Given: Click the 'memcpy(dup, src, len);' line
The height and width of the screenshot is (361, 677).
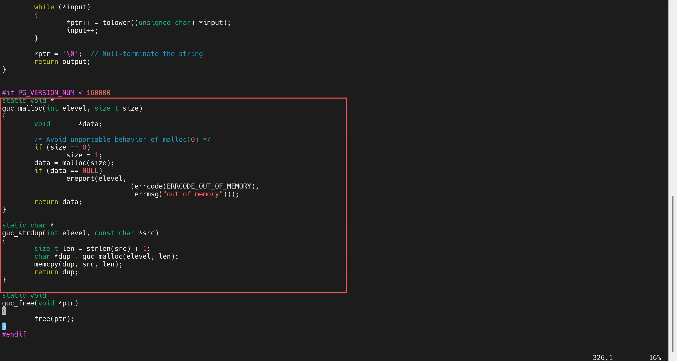Looking at the screenshot, I should [78, 264].
